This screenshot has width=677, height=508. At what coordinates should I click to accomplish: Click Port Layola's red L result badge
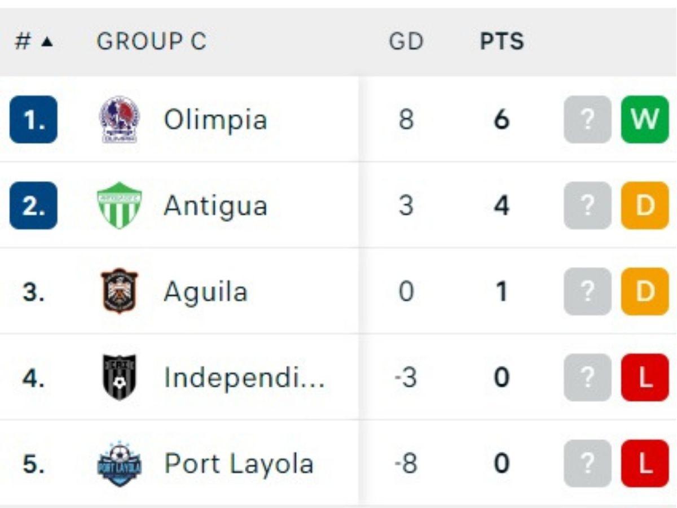pyautogui.click(x=645, y=463)
